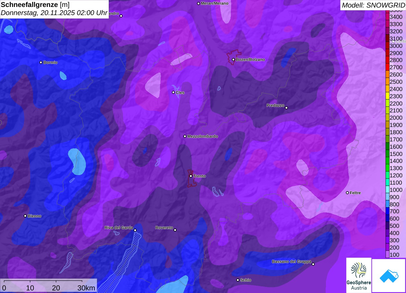Click the Modell: SNOWGRID label
This screenshot has width=406, height=293.
pyautogui.click(x=373, y=5)
